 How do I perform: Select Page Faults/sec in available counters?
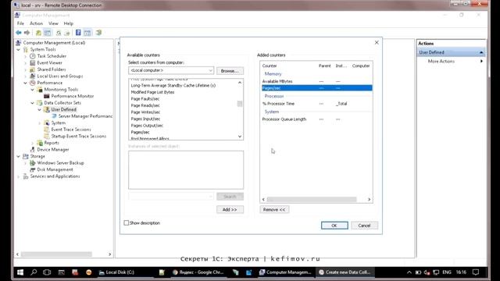tap(145, 99)
